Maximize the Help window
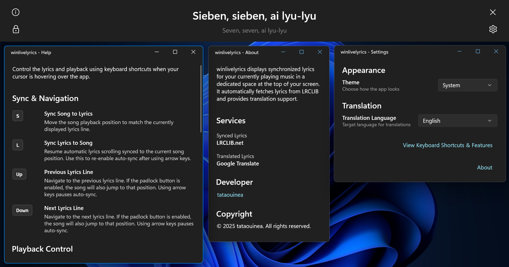 [175, 52]
